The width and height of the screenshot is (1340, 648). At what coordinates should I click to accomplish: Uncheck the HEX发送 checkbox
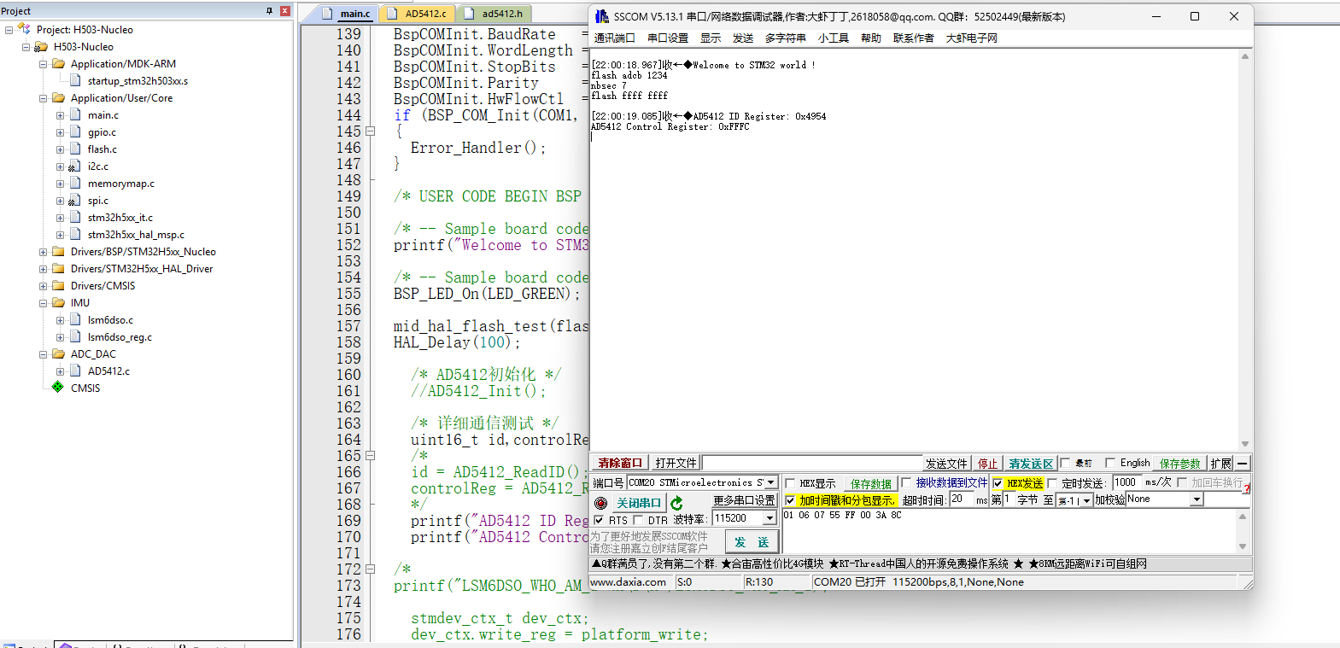998,483
